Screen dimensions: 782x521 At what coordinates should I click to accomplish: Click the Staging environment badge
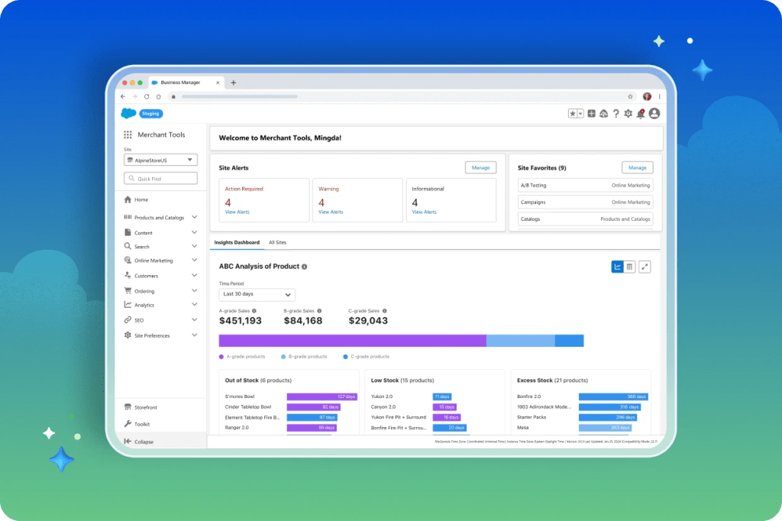point(150,114)
